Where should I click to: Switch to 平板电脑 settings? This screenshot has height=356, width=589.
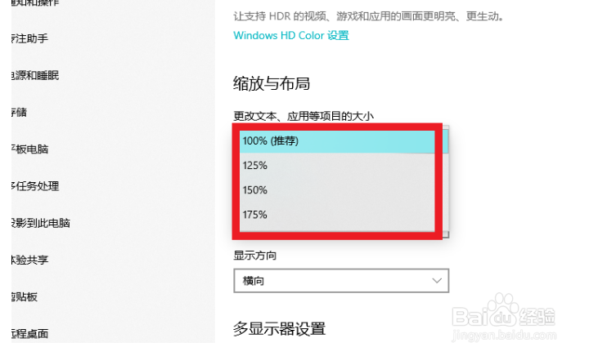(29, 149)
